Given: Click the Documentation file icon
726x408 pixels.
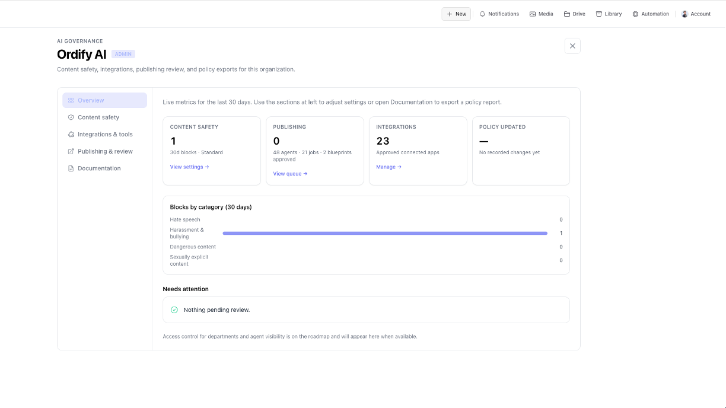Looking at the screenshot, I should [x=71, y=168].
